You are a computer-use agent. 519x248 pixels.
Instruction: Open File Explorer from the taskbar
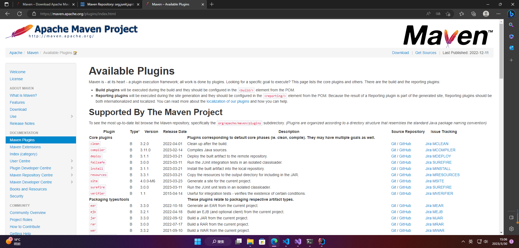[x=250, y=242]
